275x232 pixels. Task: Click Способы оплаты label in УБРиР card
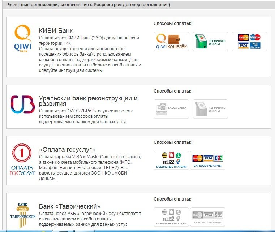point(172,91)
